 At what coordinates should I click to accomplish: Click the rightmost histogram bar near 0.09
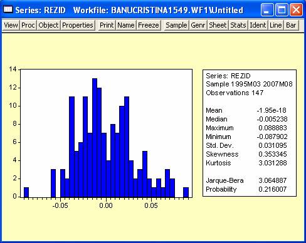pyautogui.click(x=186, y=192)
